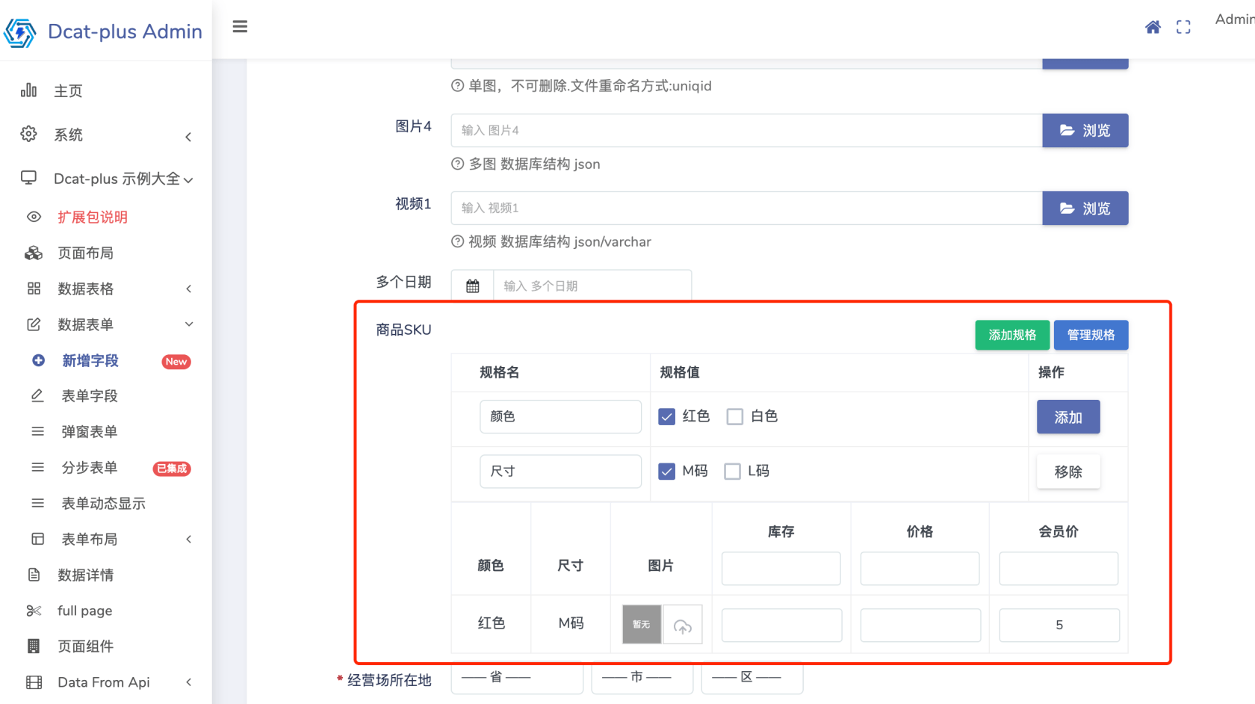Toggle the sidebar hamburger menu

240,27
